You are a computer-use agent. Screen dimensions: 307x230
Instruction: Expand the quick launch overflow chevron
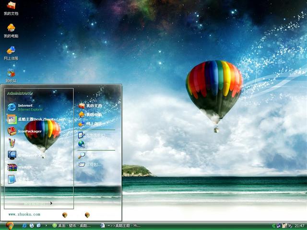(46, 226)
